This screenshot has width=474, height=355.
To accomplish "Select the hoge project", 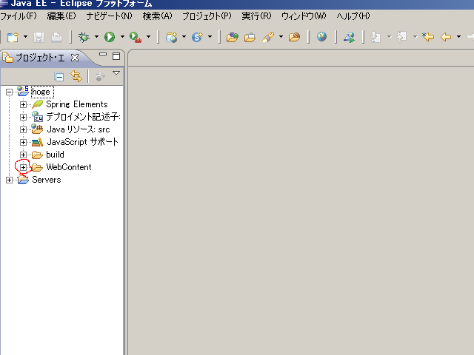I will click(42, 92).
